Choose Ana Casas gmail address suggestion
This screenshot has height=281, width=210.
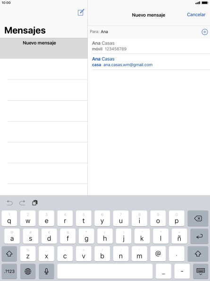(149, 62)
